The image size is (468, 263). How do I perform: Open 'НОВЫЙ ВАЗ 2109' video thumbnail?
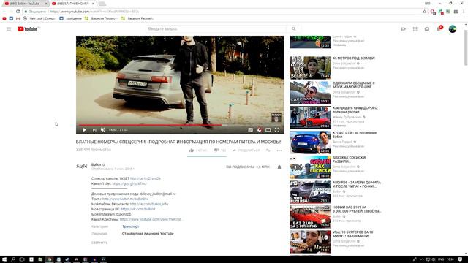[x=310, y=217]
